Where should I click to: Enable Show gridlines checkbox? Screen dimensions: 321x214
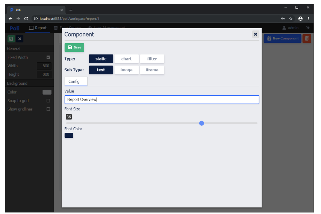tap(48, 109)
